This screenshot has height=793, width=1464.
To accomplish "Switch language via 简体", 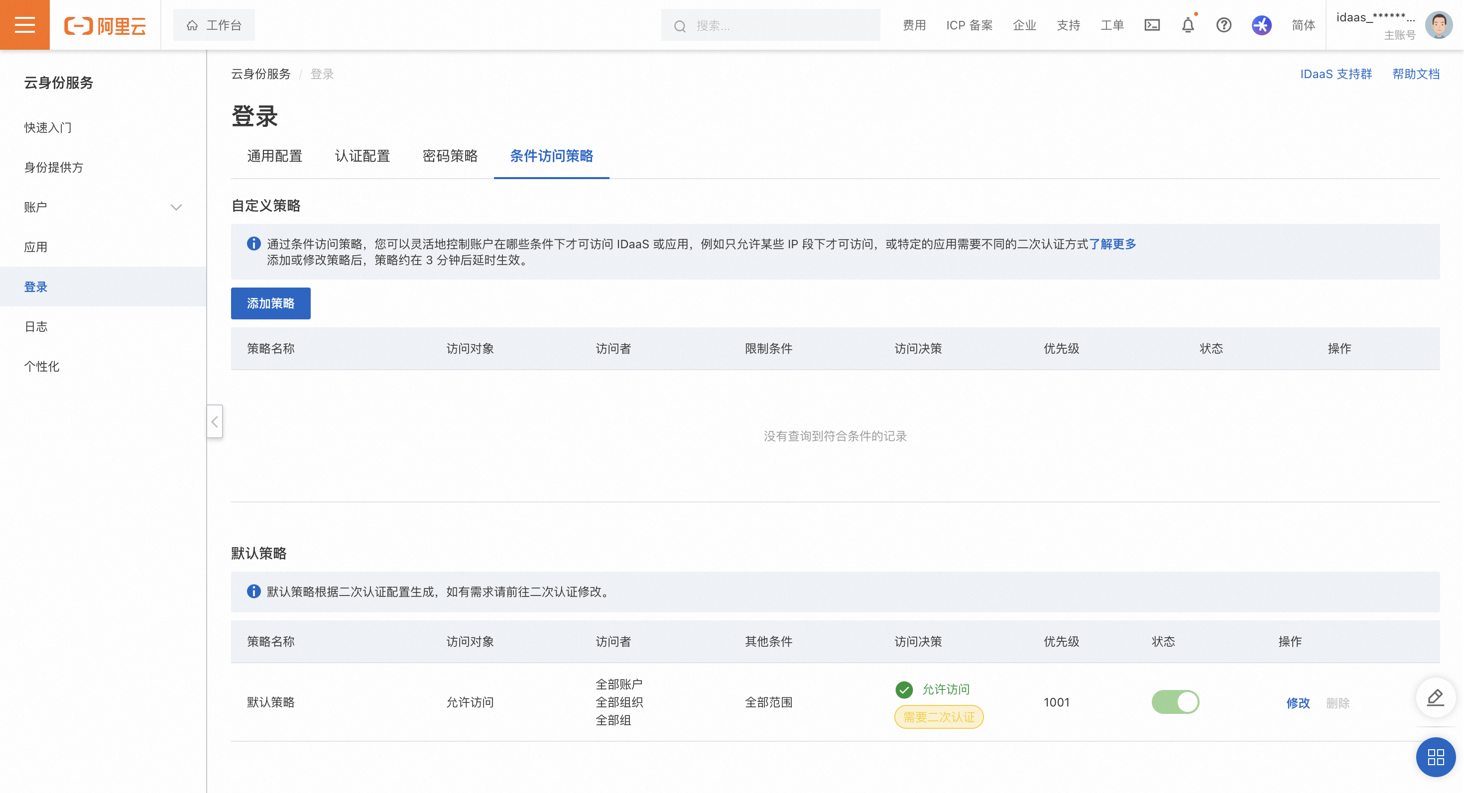I will (x=1303, y=25).
